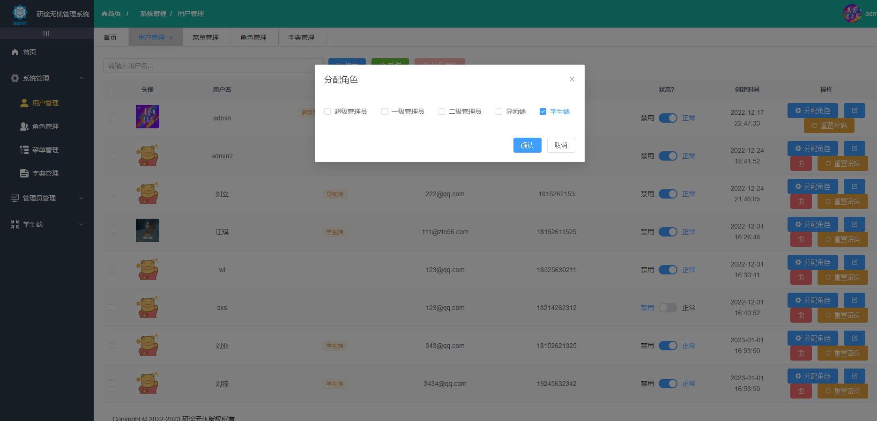Click delete trash icon for wl
877x421 pixels.
click(x=801, y=277)
